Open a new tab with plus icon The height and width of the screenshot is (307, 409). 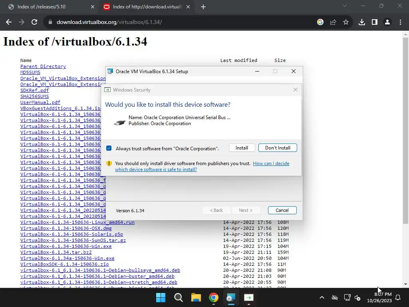pyautogui.click(x=203, y=7)
